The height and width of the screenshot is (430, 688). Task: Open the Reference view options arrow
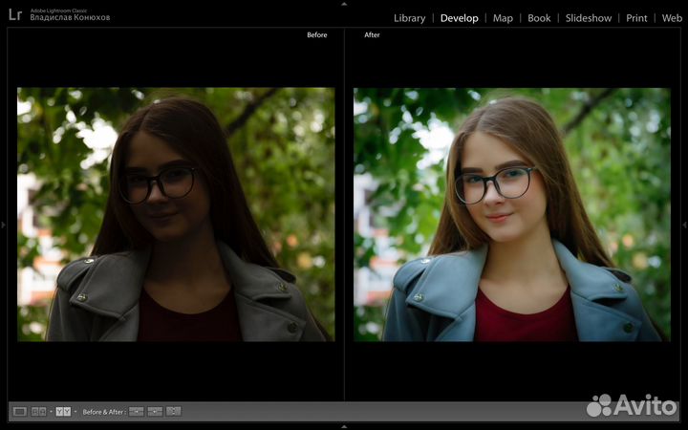[x=51, y=412]
